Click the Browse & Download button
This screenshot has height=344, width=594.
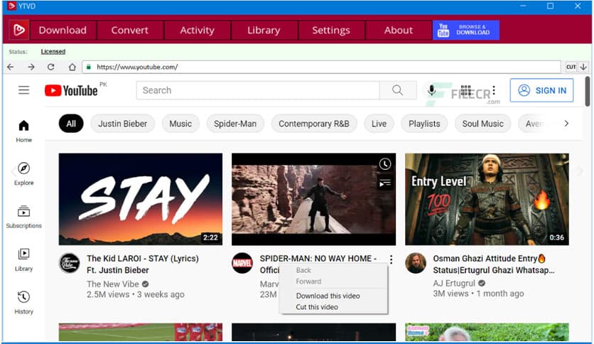[465, 30]
